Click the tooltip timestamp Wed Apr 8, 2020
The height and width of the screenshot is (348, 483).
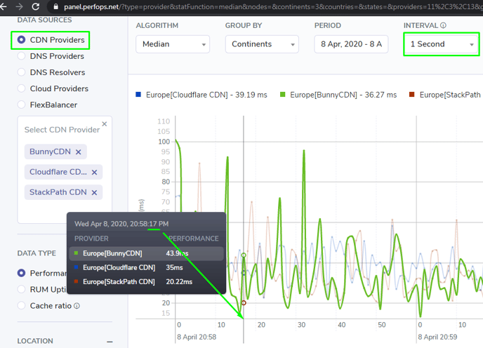pyautogui.click(x=121, y=224)
